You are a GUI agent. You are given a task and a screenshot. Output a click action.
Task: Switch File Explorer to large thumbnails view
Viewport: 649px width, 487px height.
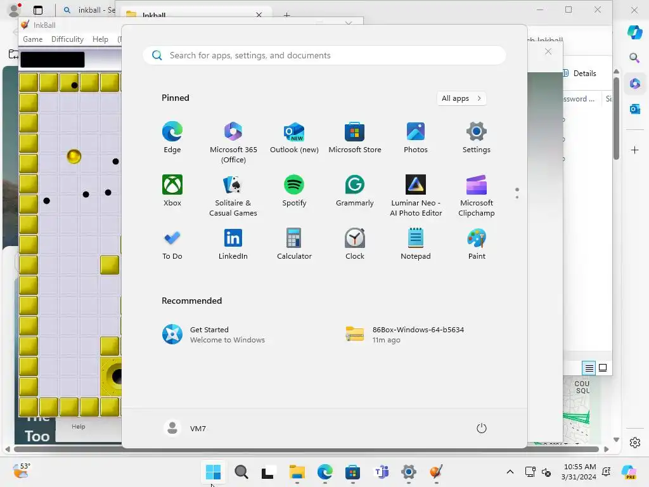click(603, 368)
